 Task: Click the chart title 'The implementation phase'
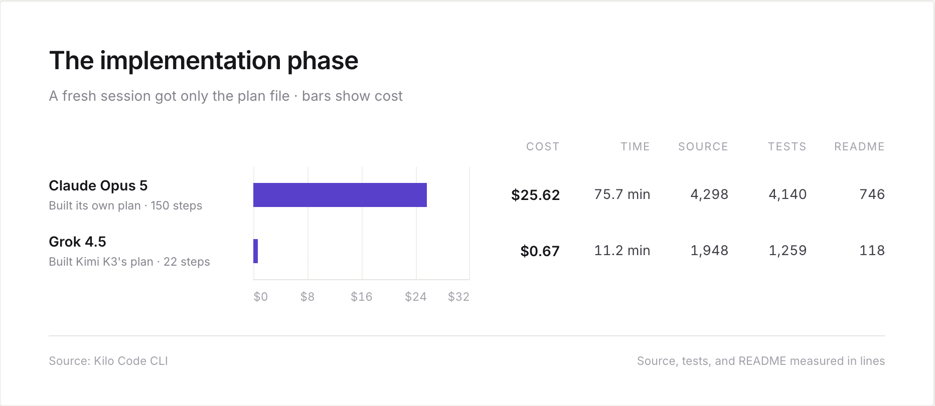204,61
